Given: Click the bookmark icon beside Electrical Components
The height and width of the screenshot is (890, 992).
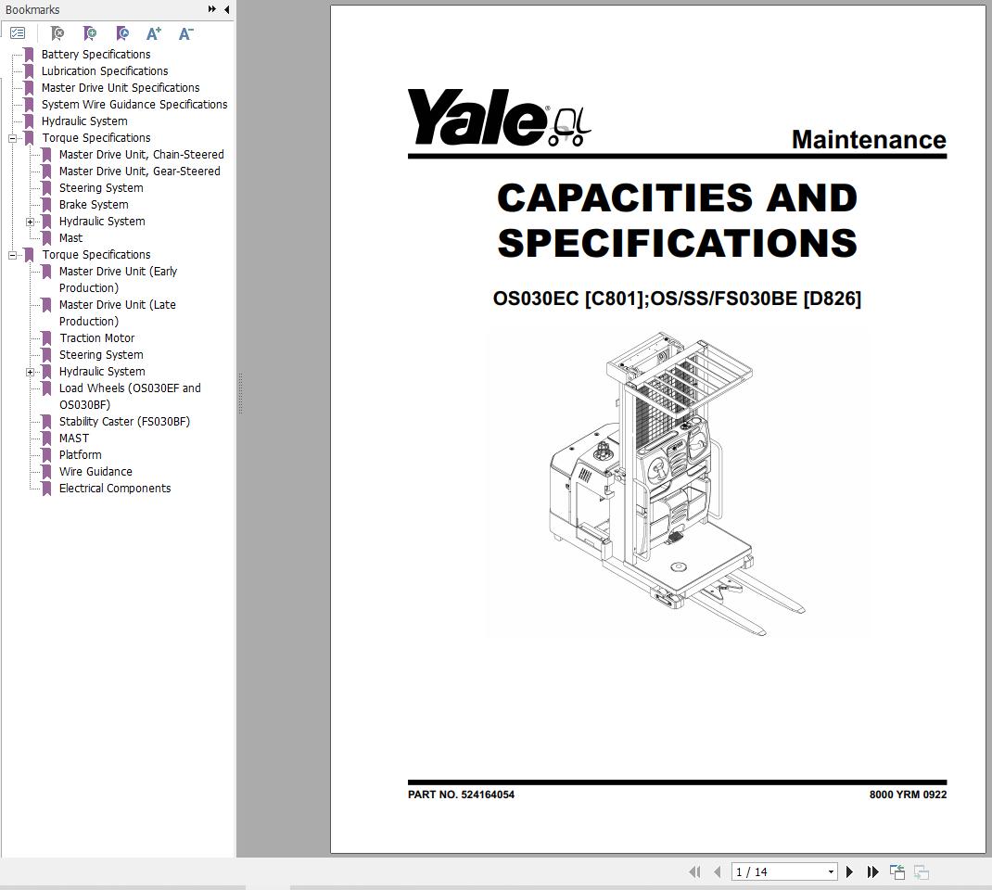Looking at the screenshot, I should coord(46,489).
